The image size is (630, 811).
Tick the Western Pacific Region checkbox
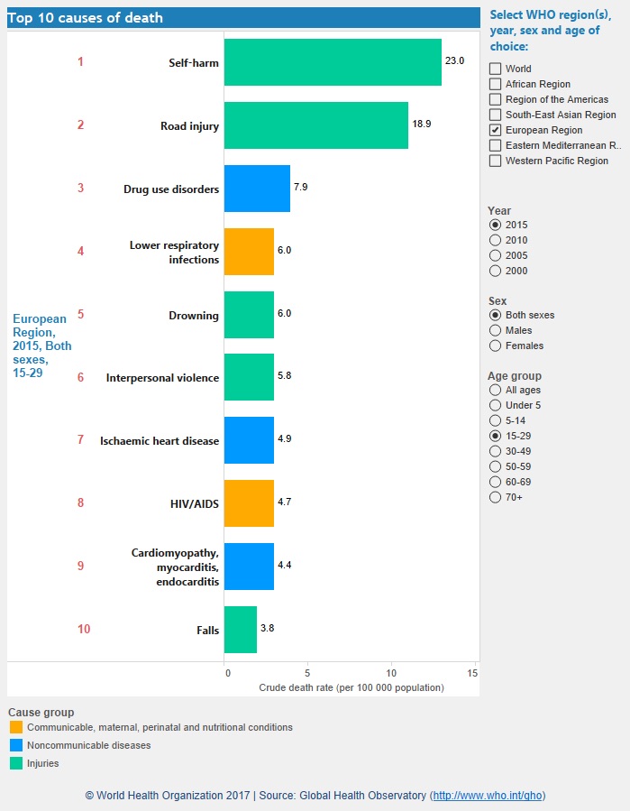[495, 161]
